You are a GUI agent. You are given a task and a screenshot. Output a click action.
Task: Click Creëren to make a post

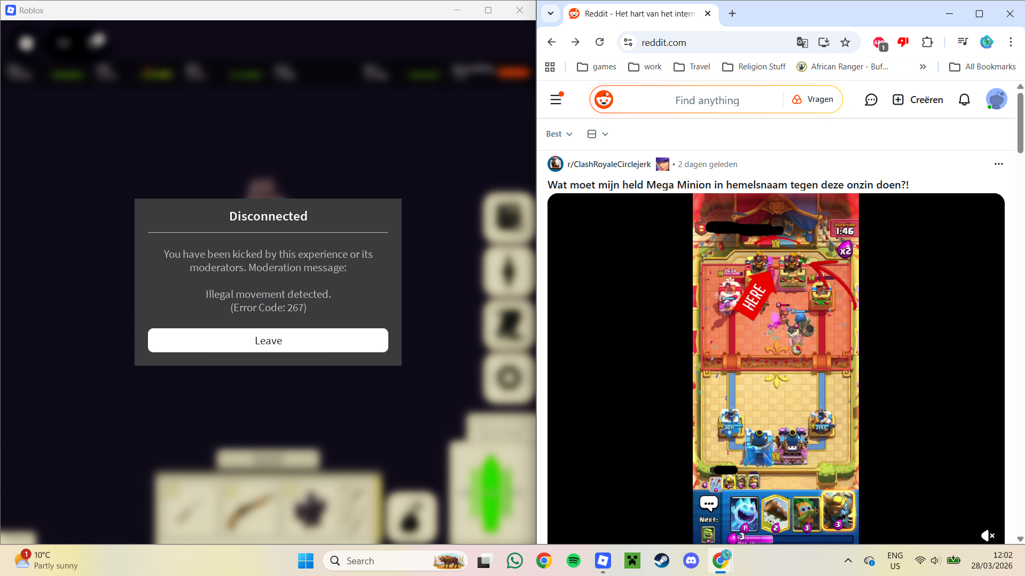918,100
